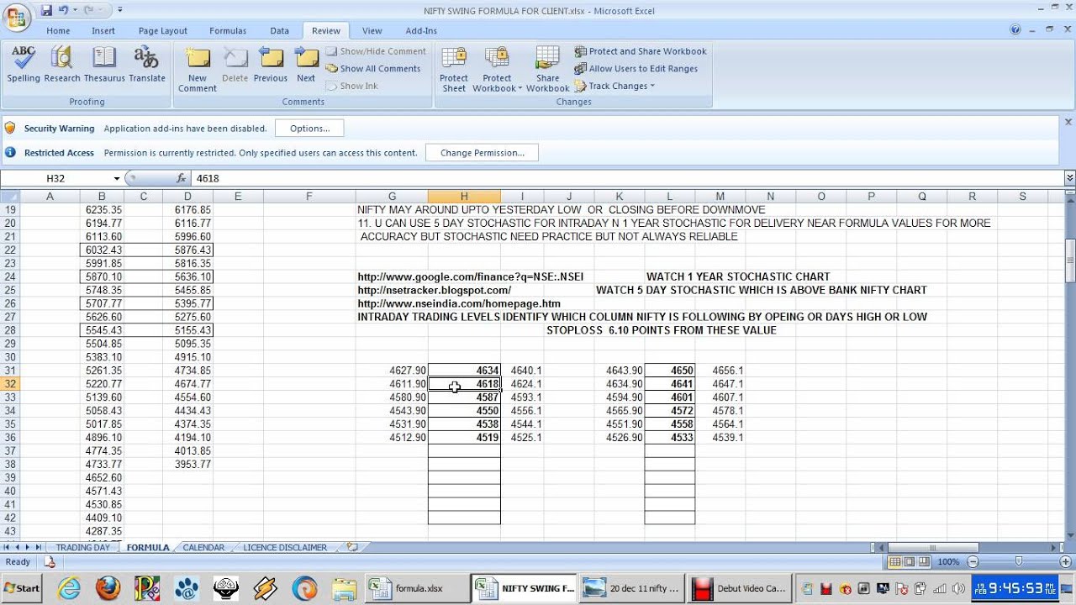Screen dimensions: 1076x605
Task: Open Quick Access Toolbar customize arrow
Action: (x=120, y=10)
